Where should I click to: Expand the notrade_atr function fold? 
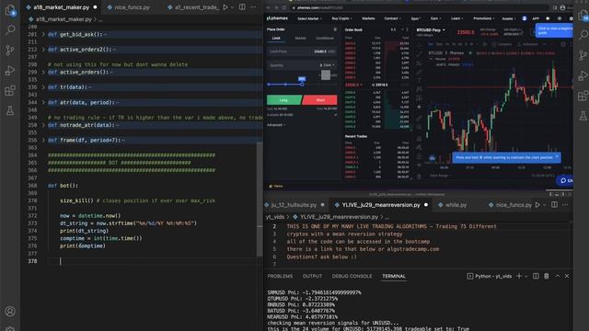(43, 125)
